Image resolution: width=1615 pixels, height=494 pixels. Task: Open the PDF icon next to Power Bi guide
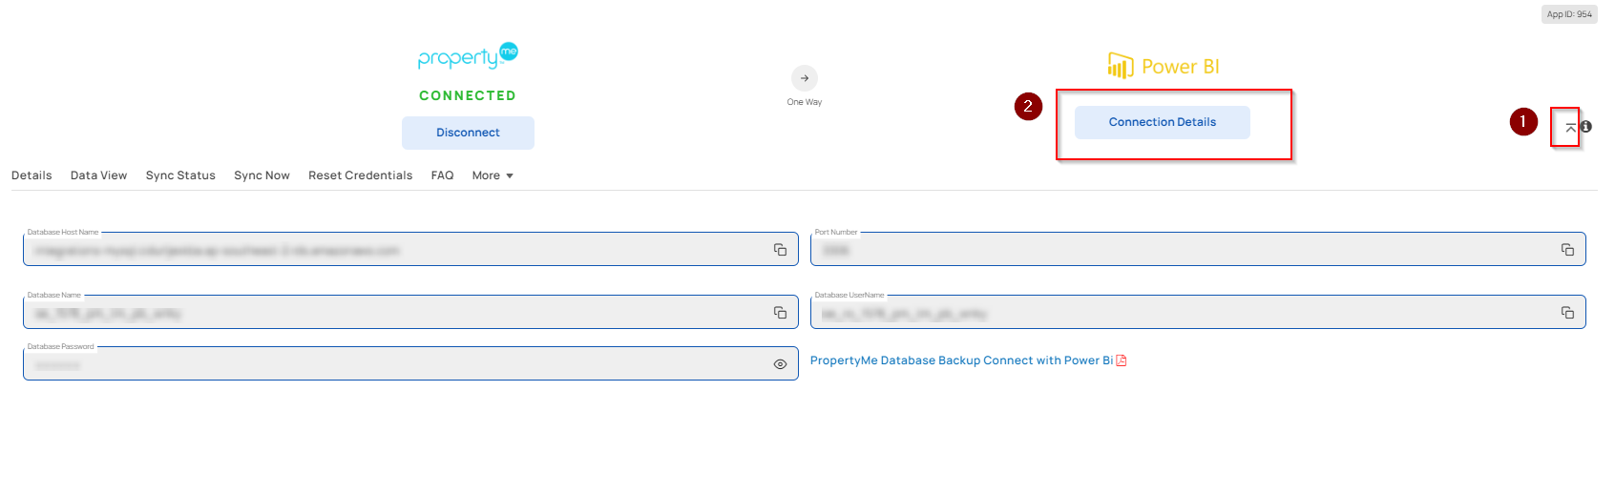pyautogui.click(x=1122, y=360)
